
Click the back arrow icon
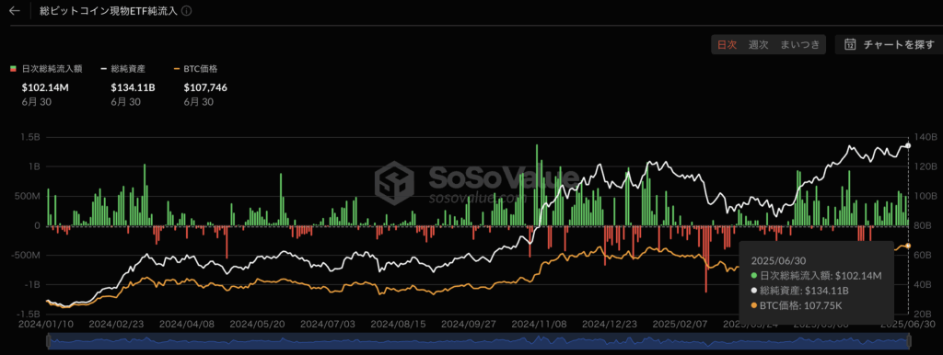15,11
